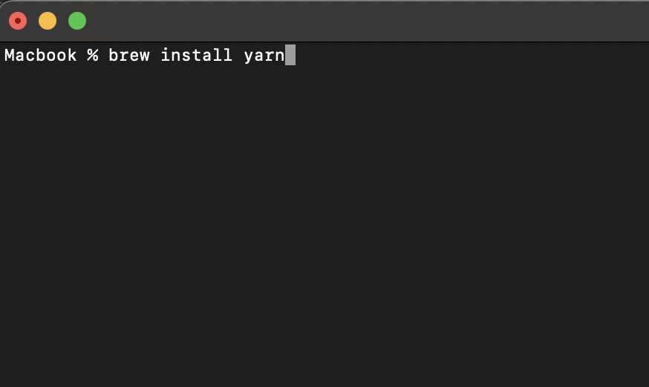This screenshot has height=387, width=649.
Task: Click the letter "b" in brew
Action: tap(114, 56)
